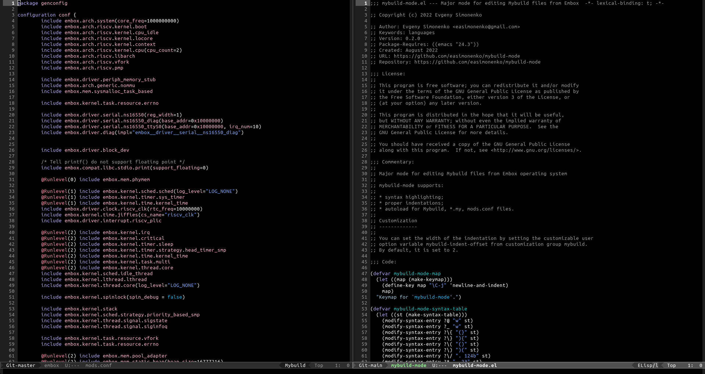705x374 pixels.
Task: Click 'priority_based_smp' scheduler strategy line
Action: click(x=121, y=315)
